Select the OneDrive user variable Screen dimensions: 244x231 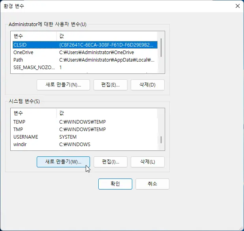click(x=85, y=52)
